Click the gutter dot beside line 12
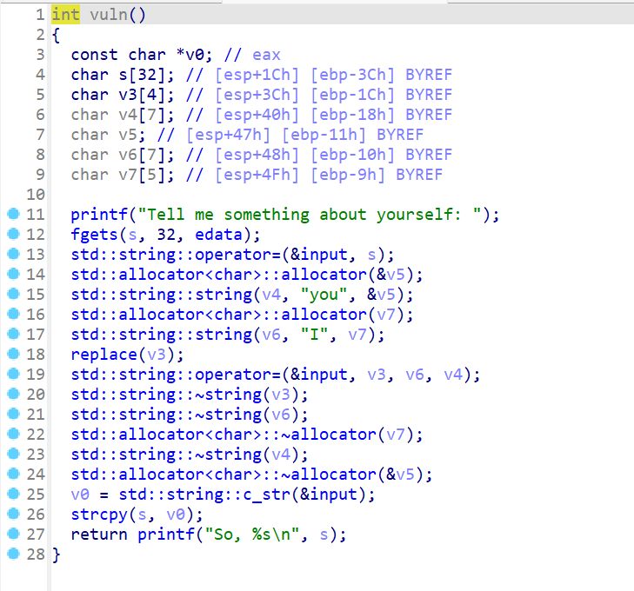The width and height of the screenshot is (634, 591). [x=11, y=235]
